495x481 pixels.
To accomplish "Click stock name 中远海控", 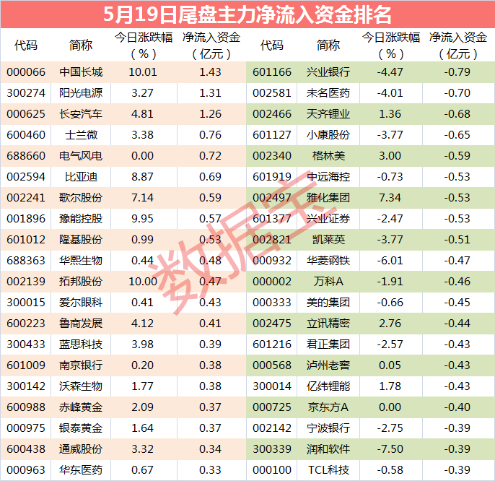I will click(328, 177).
